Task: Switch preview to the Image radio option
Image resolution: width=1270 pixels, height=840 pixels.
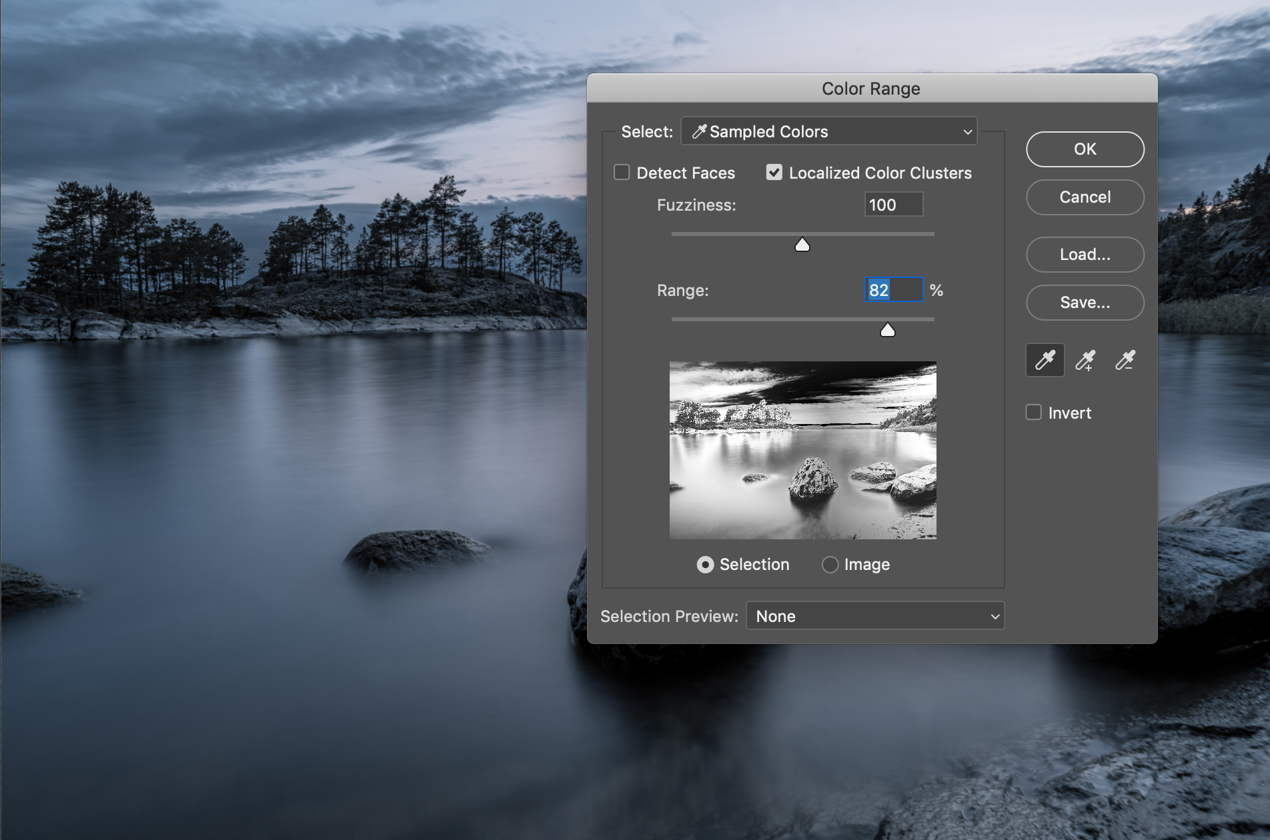Action: [x=830, y=565]
